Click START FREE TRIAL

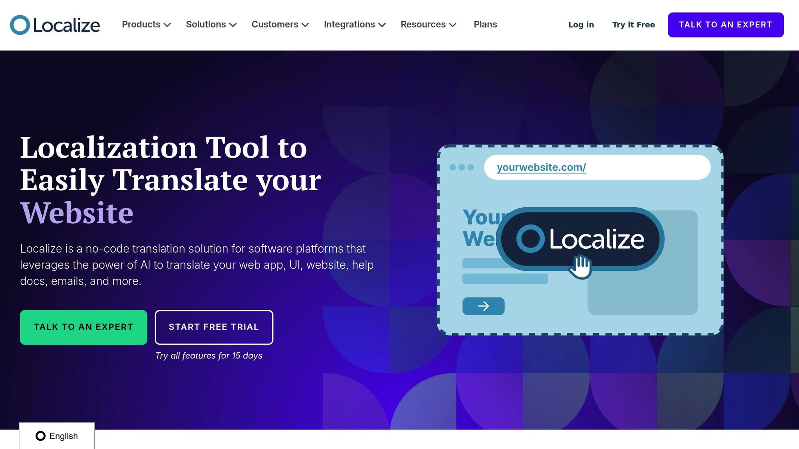pos(214,327)
